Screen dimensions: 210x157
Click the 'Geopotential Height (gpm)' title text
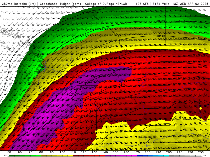click(x=60, y=4)
